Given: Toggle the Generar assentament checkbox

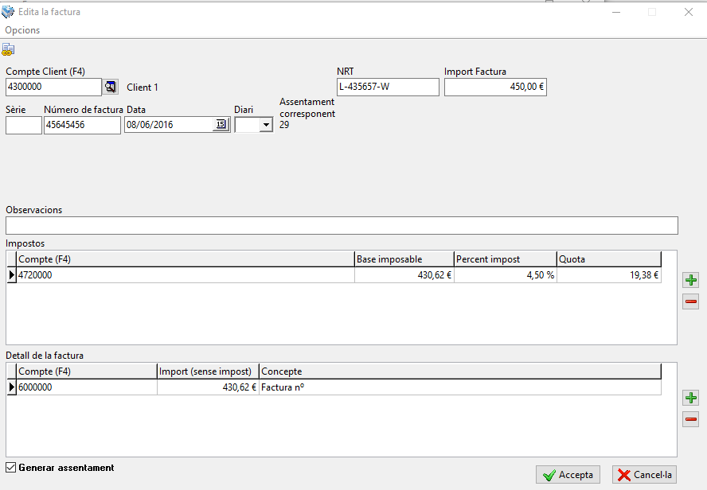Looking at the screenshot, I should [11, 468].
